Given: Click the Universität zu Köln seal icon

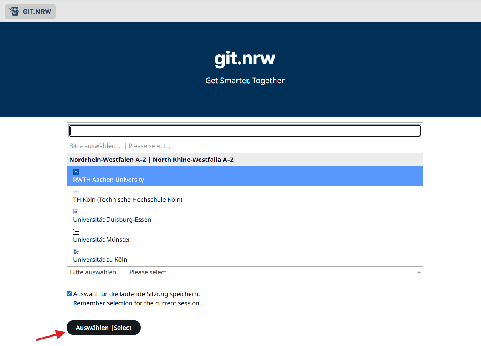Looking at the screenshot, I should click(76, 251).
